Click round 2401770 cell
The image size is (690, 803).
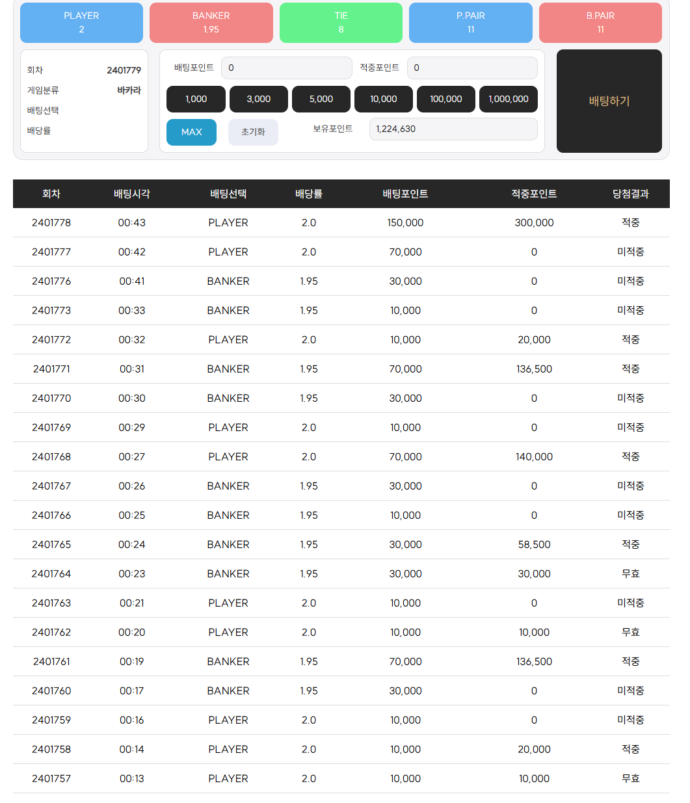pos(51,398)
